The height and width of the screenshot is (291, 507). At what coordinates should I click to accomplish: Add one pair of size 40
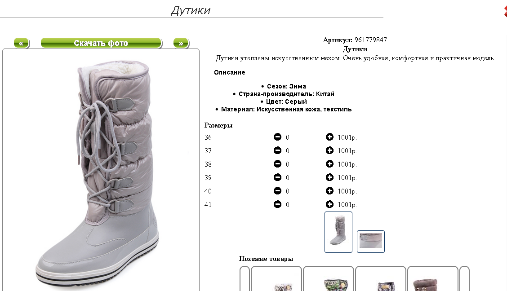point(329,191)
